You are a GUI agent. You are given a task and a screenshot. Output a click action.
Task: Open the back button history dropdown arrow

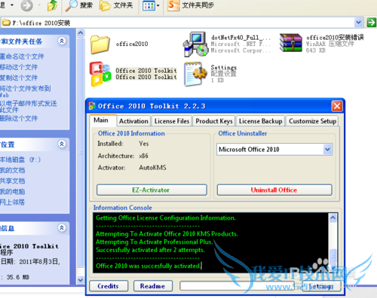click(12, 5)
